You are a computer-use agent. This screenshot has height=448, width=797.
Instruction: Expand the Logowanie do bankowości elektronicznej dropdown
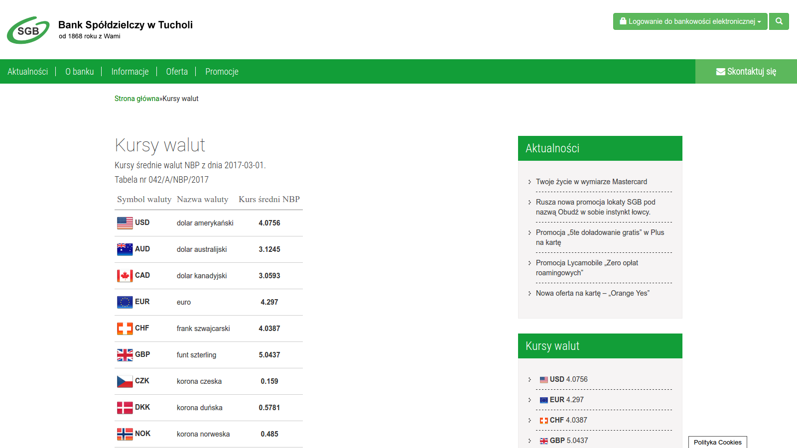pyautogui.click(x=690, y=21)
